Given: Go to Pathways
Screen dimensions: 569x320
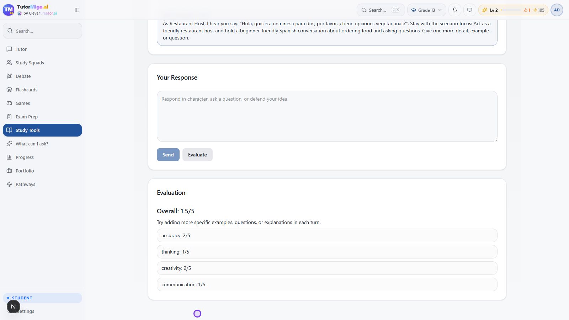Looking at the screenshot, I should click(x=42, y=184).
